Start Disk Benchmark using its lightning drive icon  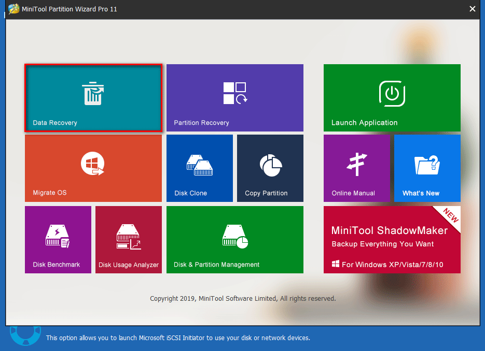[58, 236]
